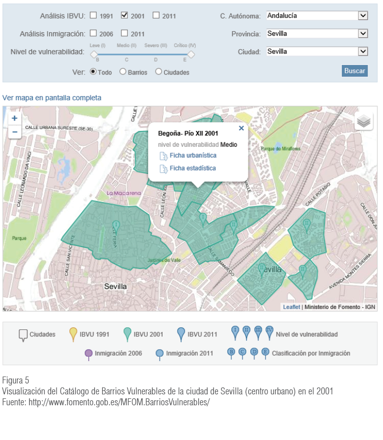The width and height of the screenshot is (383, 440).
Task: Enable the 1991 IBVU analysis checkbox
Action: click(x=93, y=15)
